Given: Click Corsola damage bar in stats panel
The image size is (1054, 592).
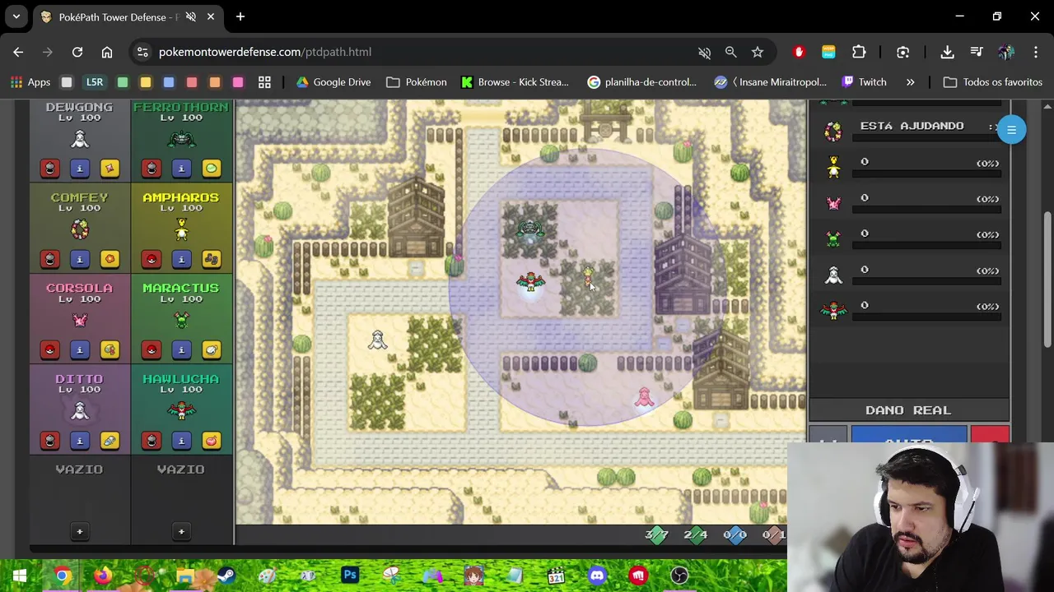Looking at the screenshot, I should pos(926,210).
